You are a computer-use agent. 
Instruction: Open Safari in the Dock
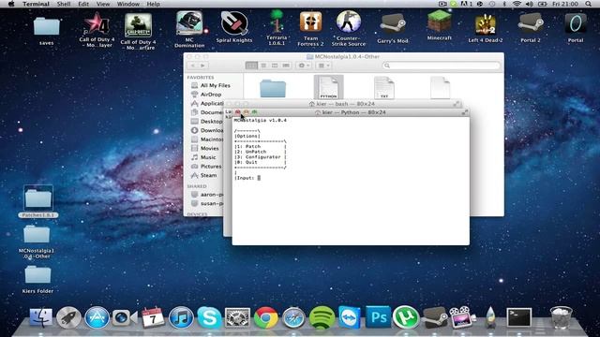293,317
